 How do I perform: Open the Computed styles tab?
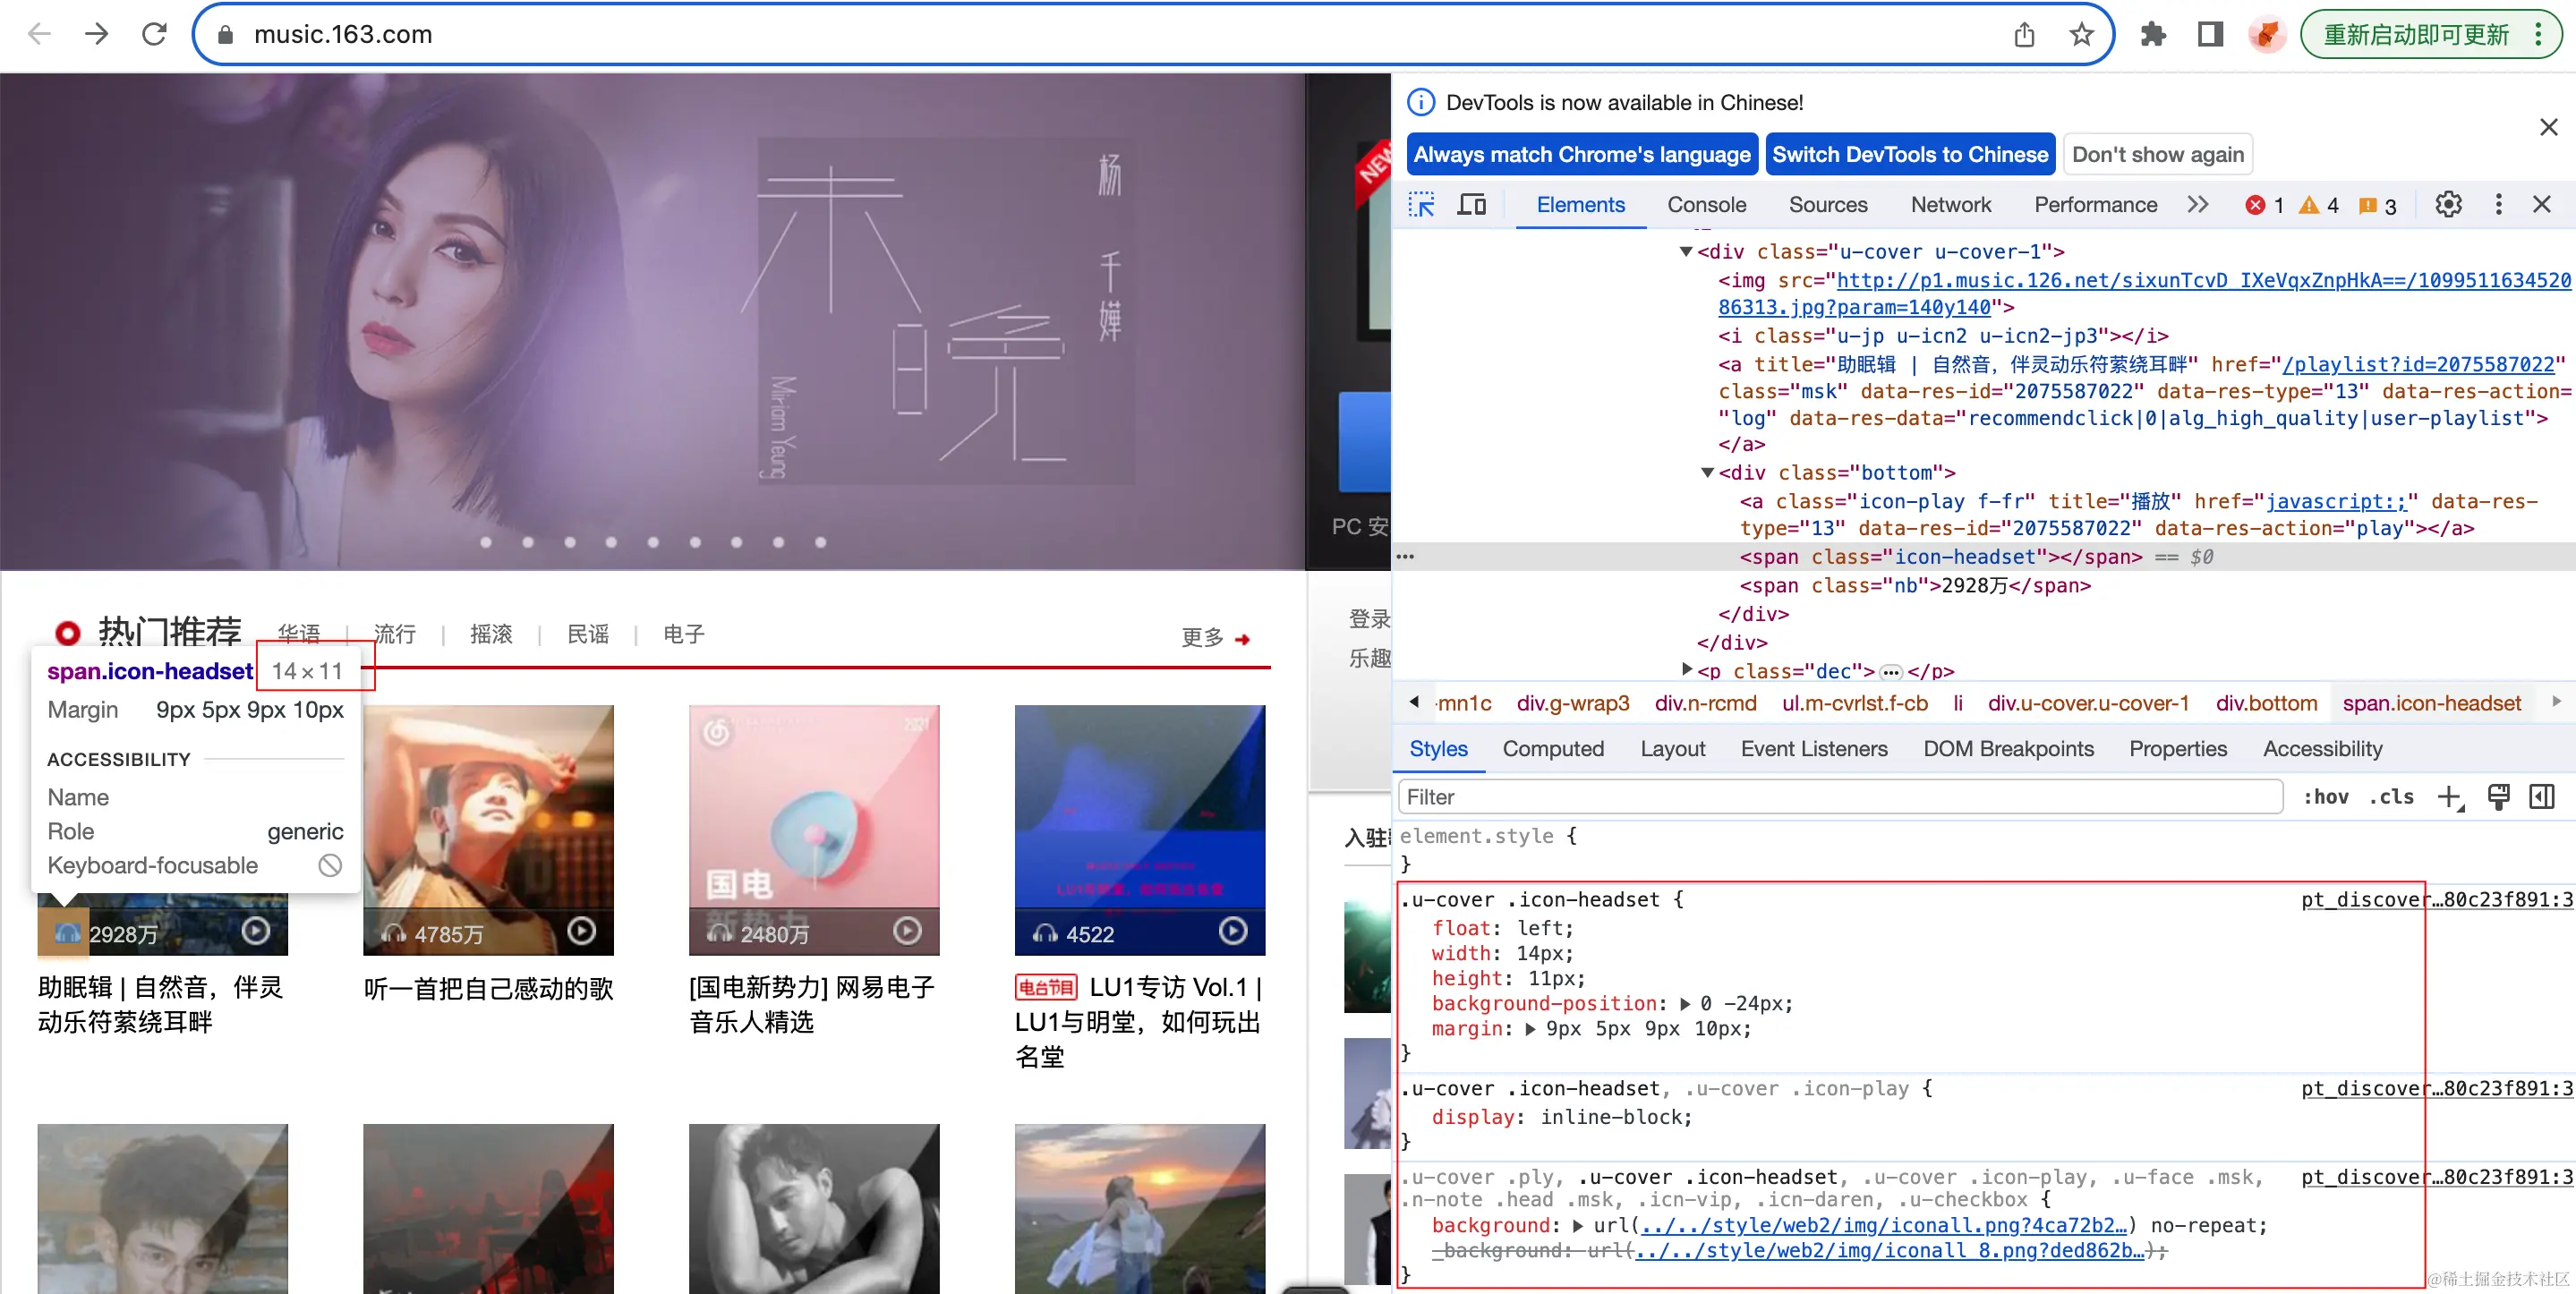[1552, 749]
